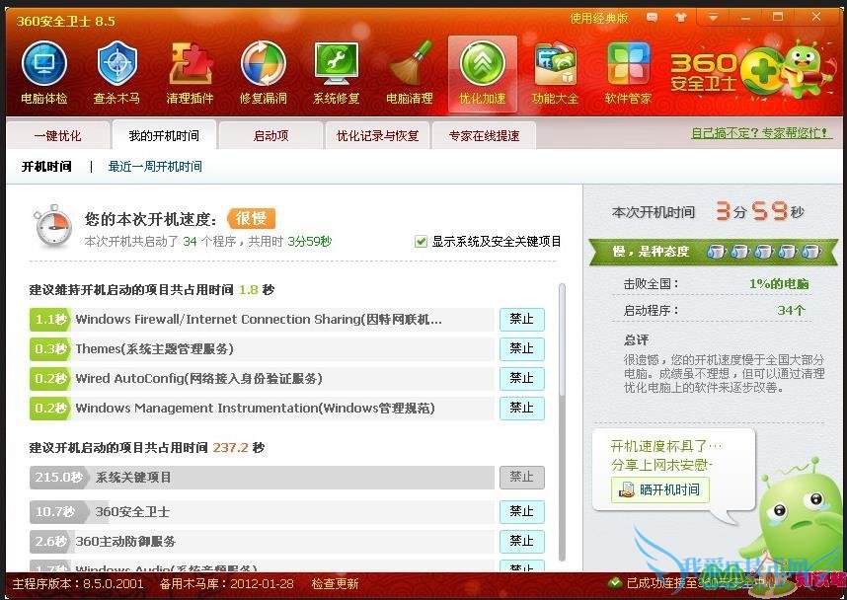Open the skin shirt icon in title bar
This screenshot has width=847, height=600.
pos(680,18)
